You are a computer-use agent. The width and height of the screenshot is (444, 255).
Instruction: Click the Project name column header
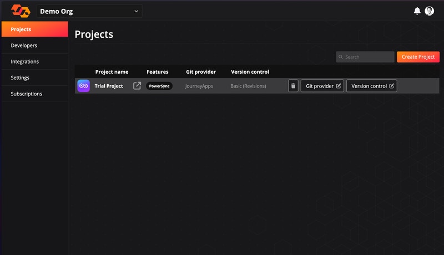[x=112, y=72]
